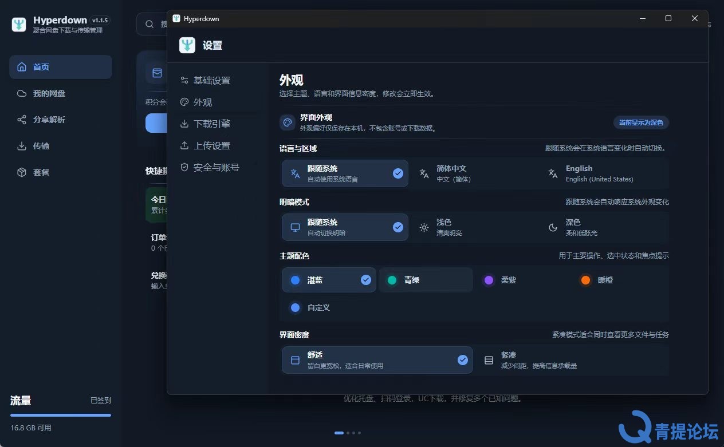
Task: Click the palette icon beside 界面外观
Action: coord(288,122)
